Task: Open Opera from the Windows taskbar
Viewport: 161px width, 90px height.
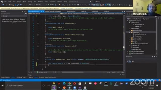Action: 75,83
